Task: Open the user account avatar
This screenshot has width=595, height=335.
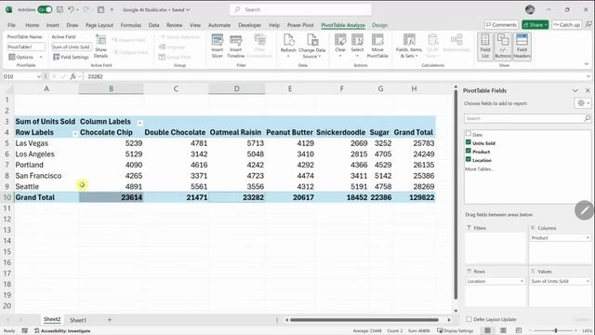Action: (x=530, y=9)
